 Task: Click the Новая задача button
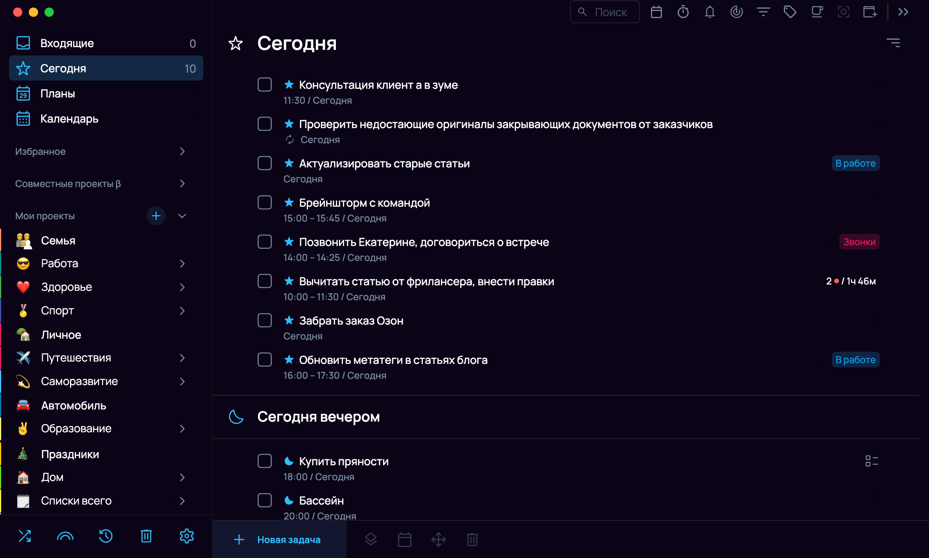[x=279, y=540]
